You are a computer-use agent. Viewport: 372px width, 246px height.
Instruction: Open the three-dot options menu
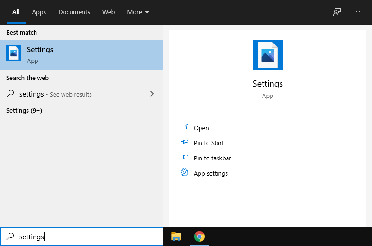pyautogui.click(x=356, y=12)
